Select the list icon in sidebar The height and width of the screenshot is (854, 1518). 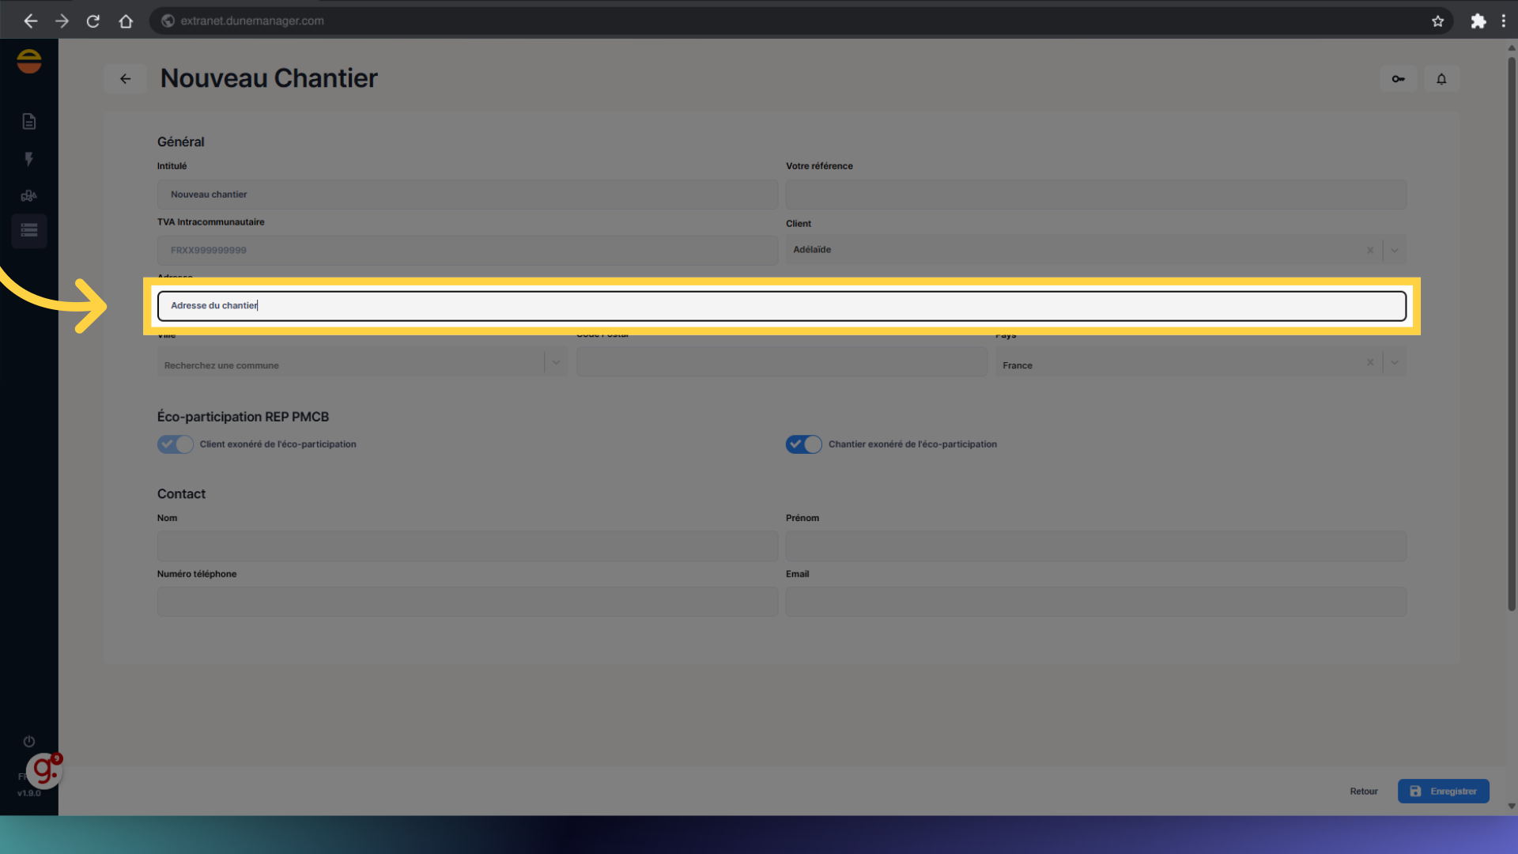pyautogui.click(x=29, y=230)
